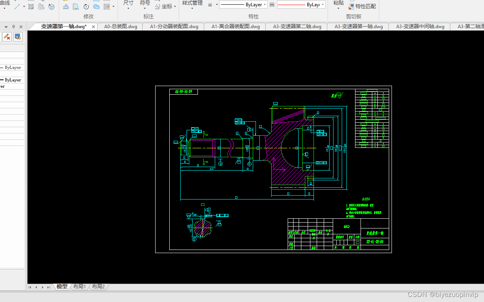Select the active 变速器第一轴.dwg* tab

pyautogui.click(x=64, y=27)
